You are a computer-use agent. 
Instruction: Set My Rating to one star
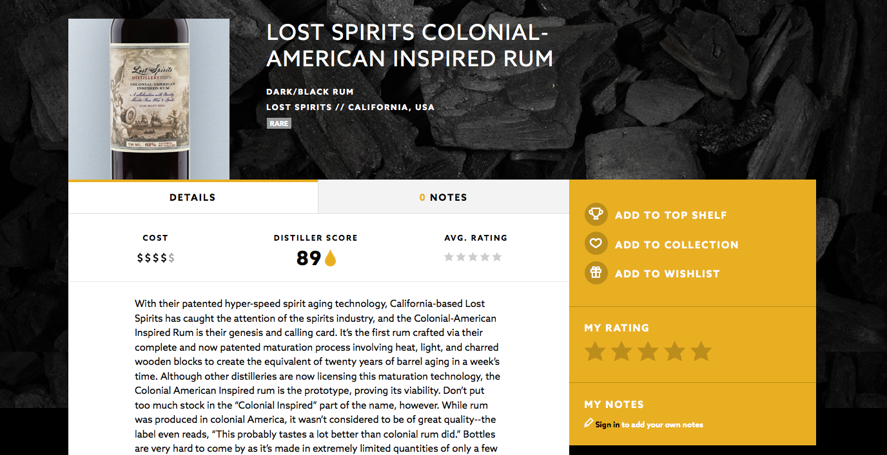(594, 352)
